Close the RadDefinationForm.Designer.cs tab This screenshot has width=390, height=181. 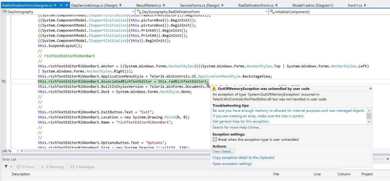pyautogui.click(x=67, y=5)
